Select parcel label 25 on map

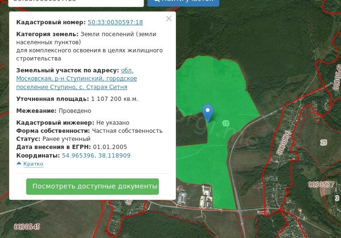pos(324,142)
